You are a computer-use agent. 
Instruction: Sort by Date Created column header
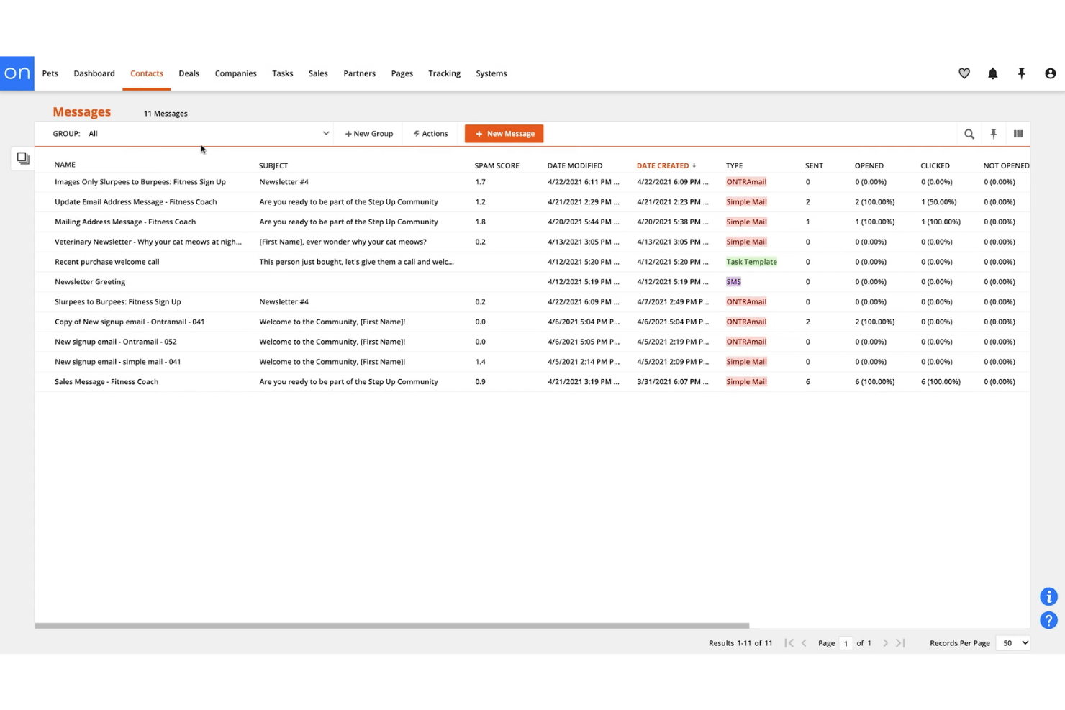point(666,165)
